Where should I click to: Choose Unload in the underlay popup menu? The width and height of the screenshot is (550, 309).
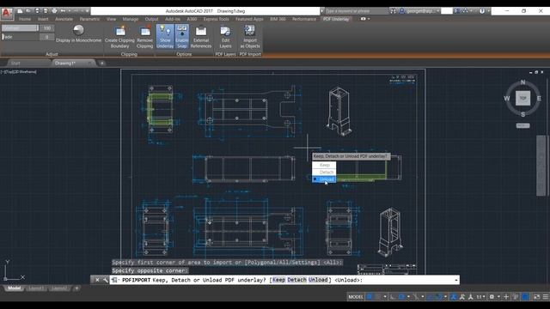[x=324, y=179]
